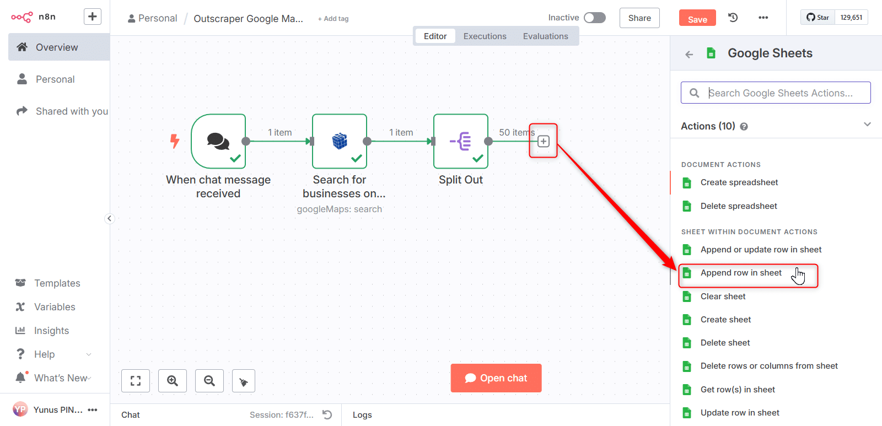Expand the Help menu
This screenshot has height=426, width=882.
point(53,354)
